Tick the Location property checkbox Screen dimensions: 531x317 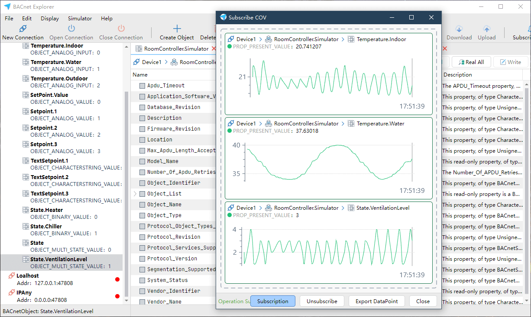click(x=142, y=140)
